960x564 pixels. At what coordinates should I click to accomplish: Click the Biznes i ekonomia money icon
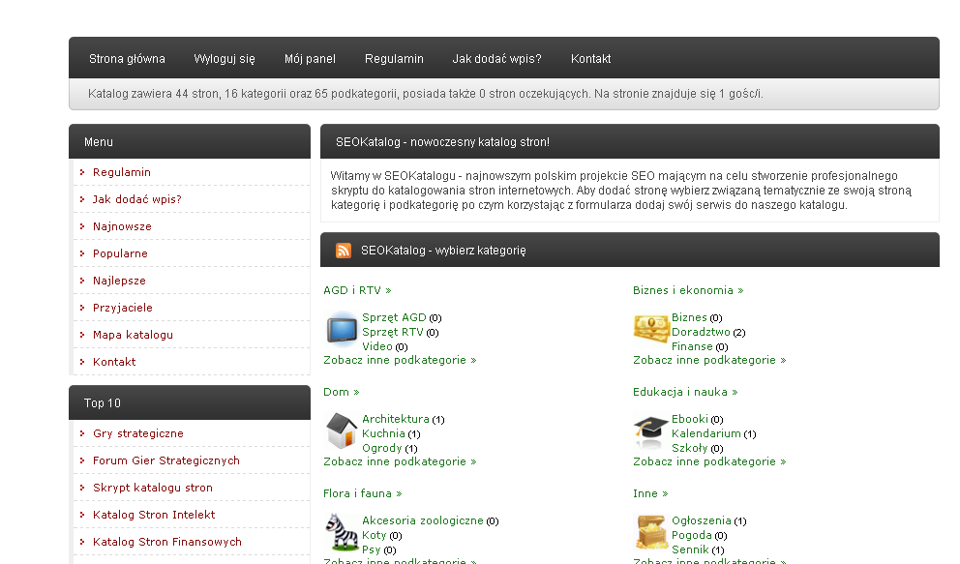(651, 329)
